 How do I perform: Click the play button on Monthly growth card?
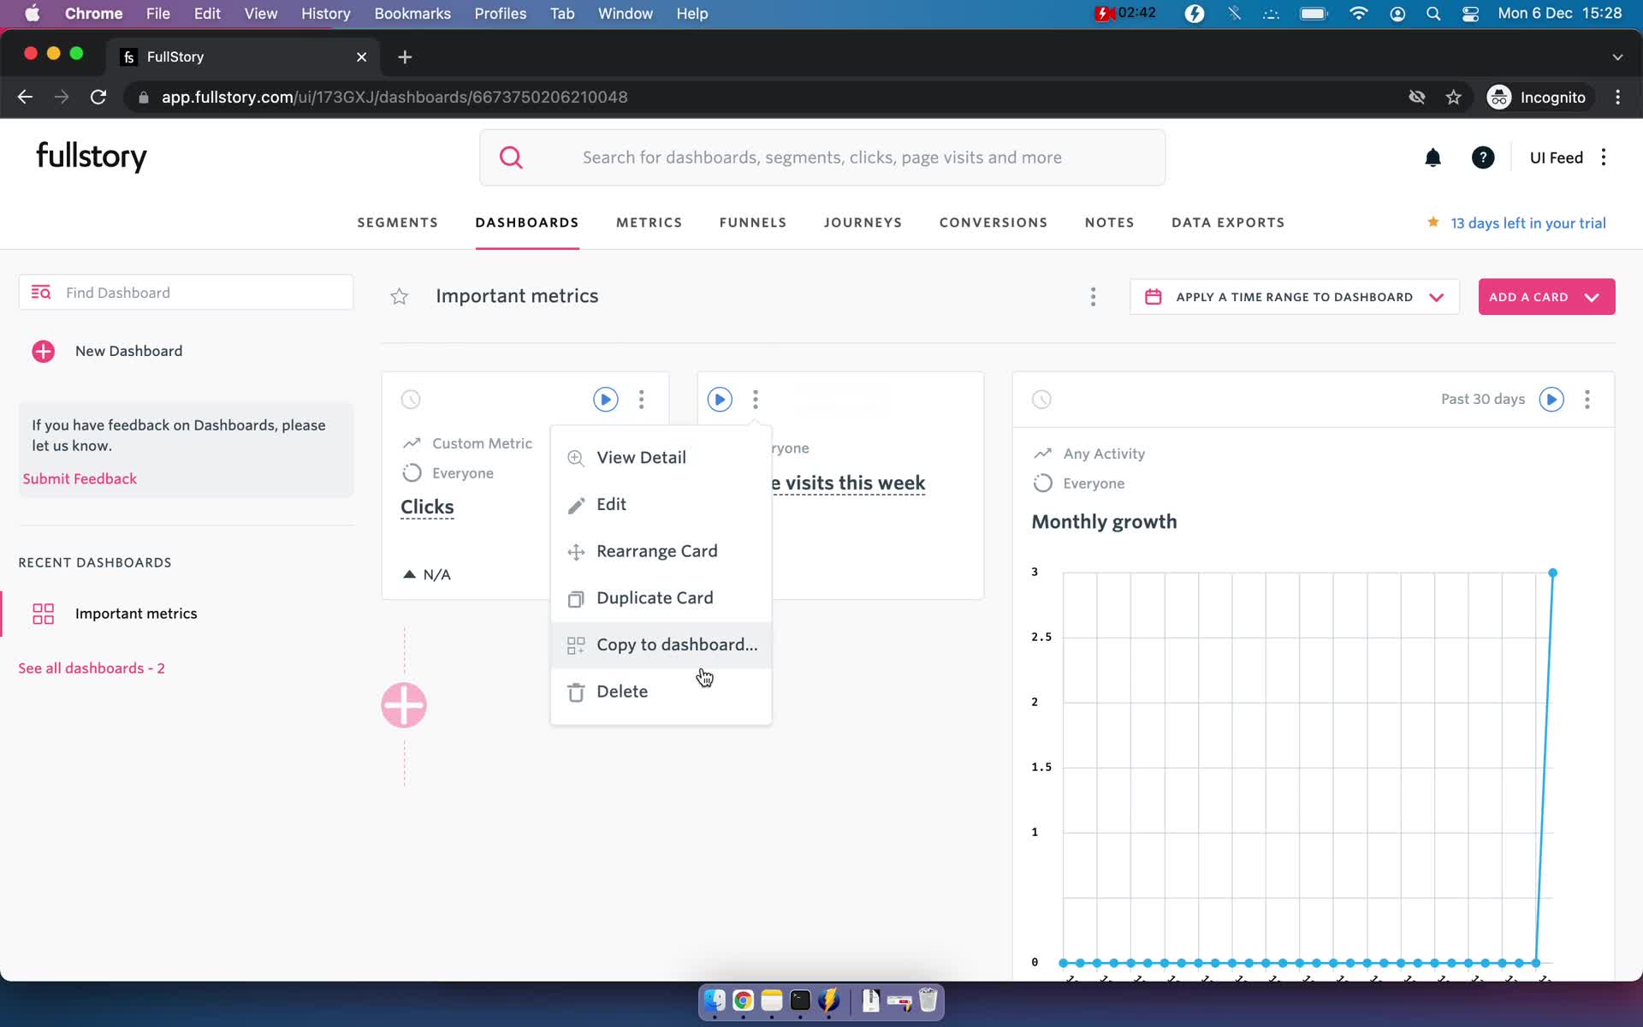pyautogui.click(x=1551, y=399)
